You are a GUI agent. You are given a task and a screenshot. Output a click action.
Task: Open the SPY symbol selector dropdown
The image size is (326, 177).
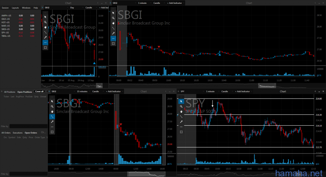pyautogui.click(x=192, y=91)
